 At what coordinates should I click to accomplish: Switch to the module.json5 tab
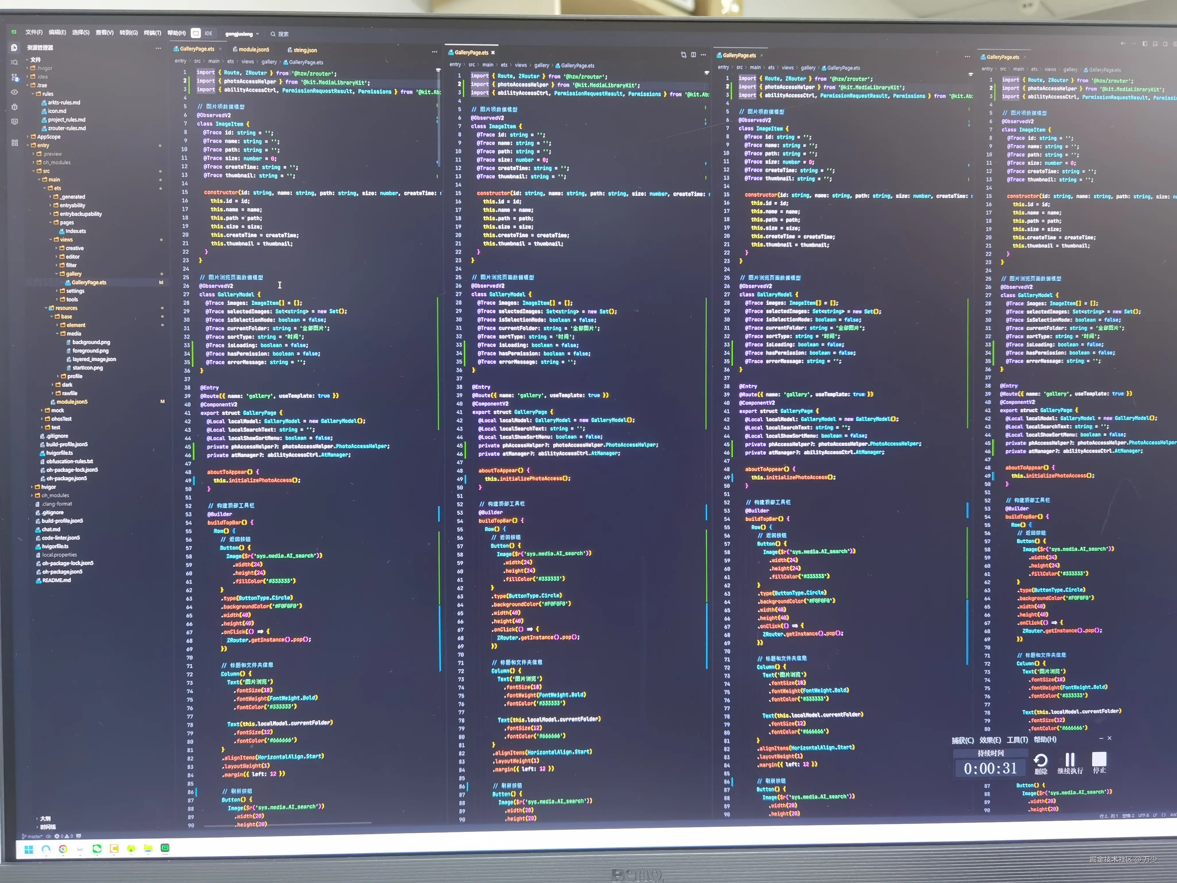[x=253, y=49]
